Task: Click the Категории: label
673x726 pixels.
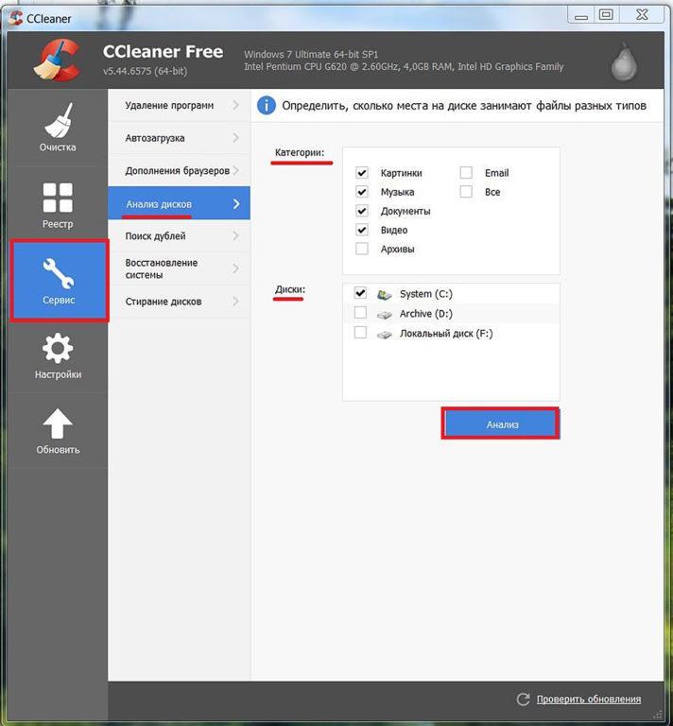Action: click(300, 152)
